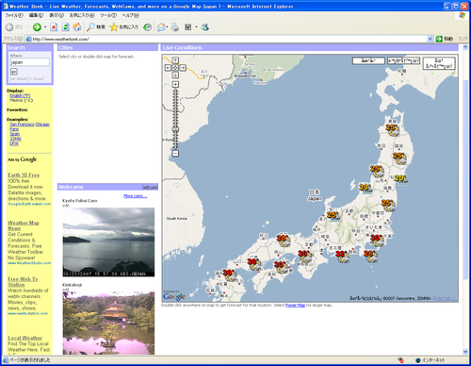The width and height of the screenshot is (471, 366).
Task: Pan the map upward with arrow control
Action: (175, 60)
